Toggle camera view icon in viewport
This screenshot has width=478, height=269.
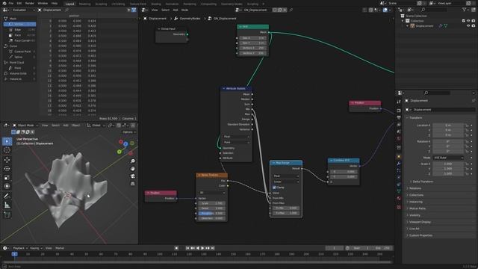pos(133,176)
